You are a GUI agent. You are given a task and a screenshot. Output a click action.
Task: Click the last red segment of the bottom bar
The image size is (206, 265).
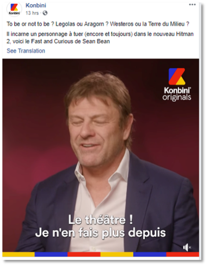(183, 255)
